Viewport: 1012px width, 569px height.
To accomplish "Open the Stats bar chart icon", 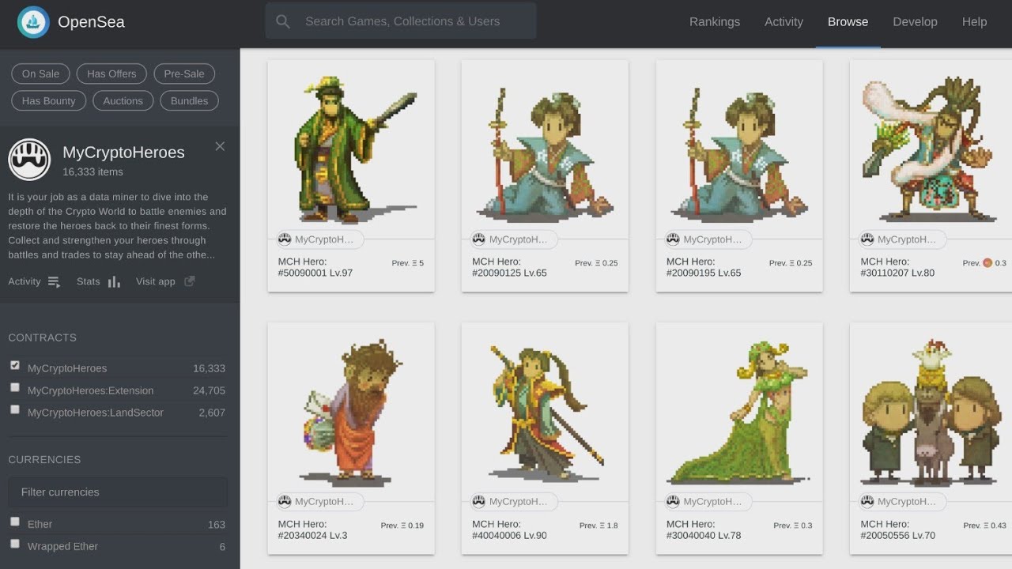I will pos(114,282).
